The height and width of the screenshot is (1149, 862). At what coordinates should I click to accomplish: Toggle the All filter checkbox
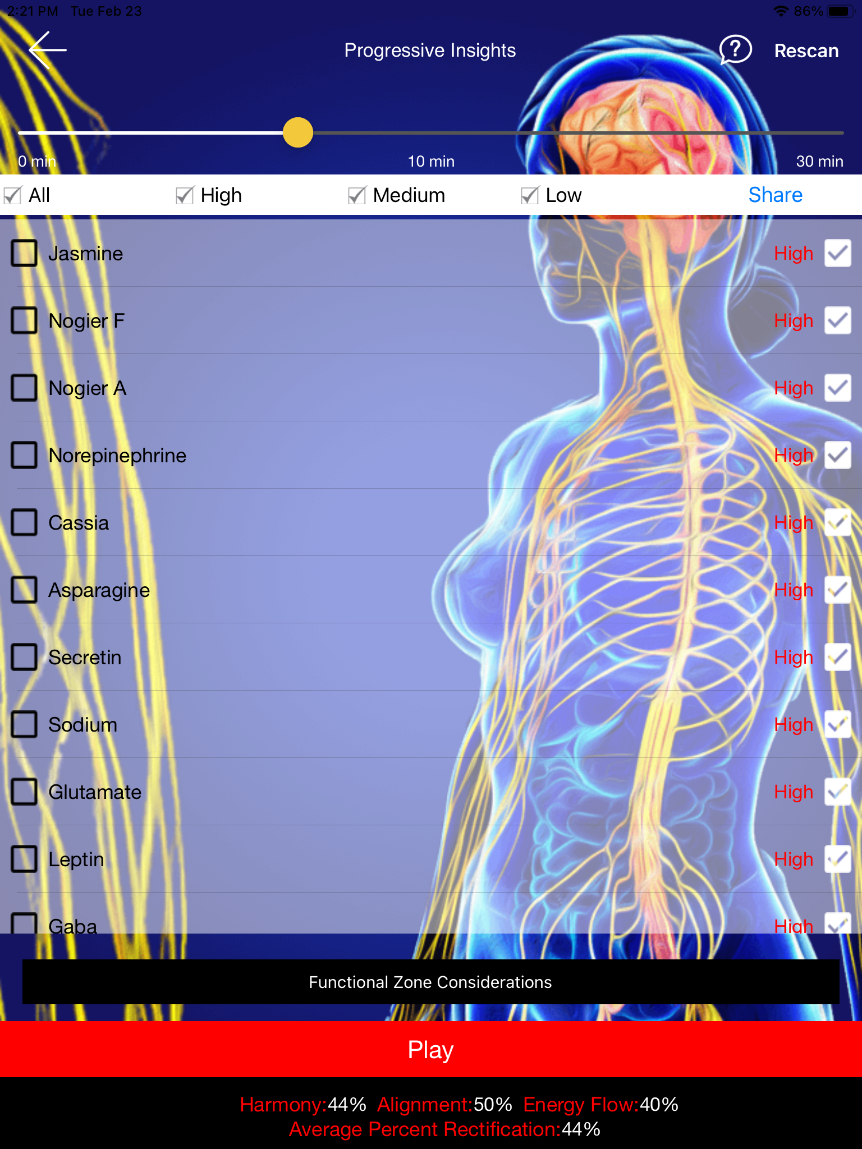click(x=12, y=195)
